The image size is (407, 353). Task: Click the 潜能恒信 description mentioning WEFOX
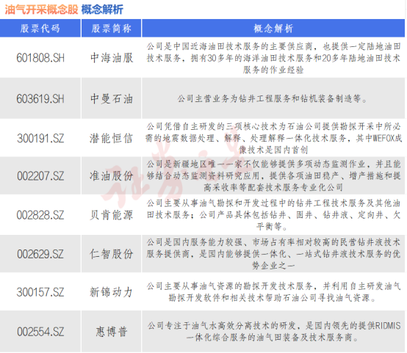273,138
